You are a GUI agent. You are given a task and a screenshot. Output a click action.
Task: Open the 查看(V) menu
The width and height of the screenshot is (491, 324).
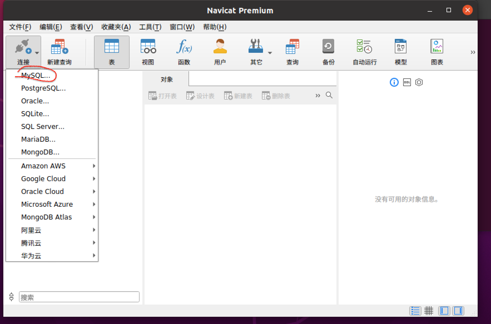pyautogui.click(x=81, y=27)
